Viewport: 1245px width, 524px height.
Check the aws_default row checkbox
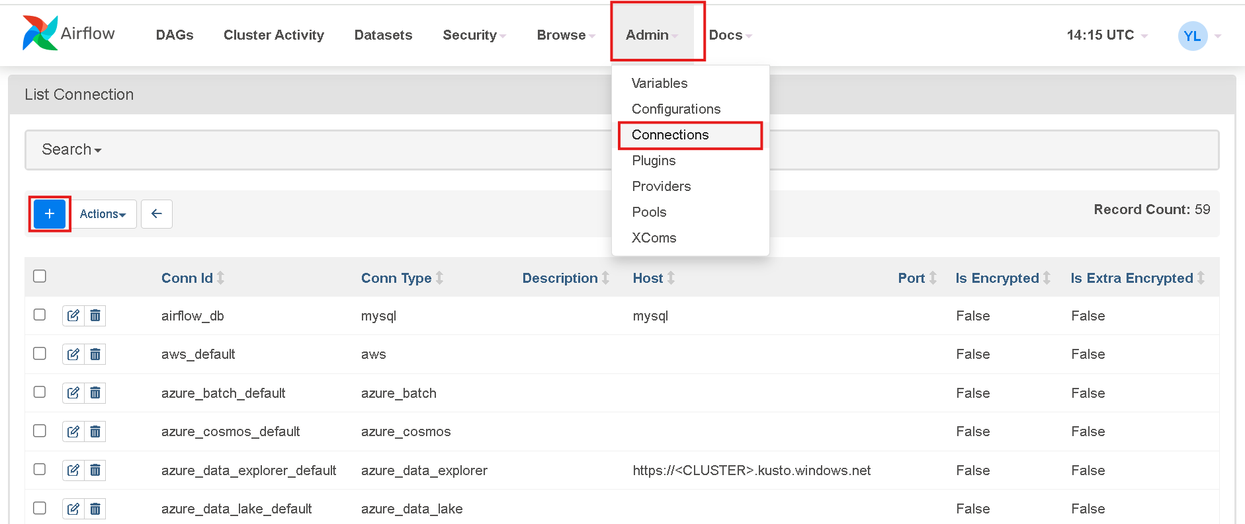tap(40, 354)
